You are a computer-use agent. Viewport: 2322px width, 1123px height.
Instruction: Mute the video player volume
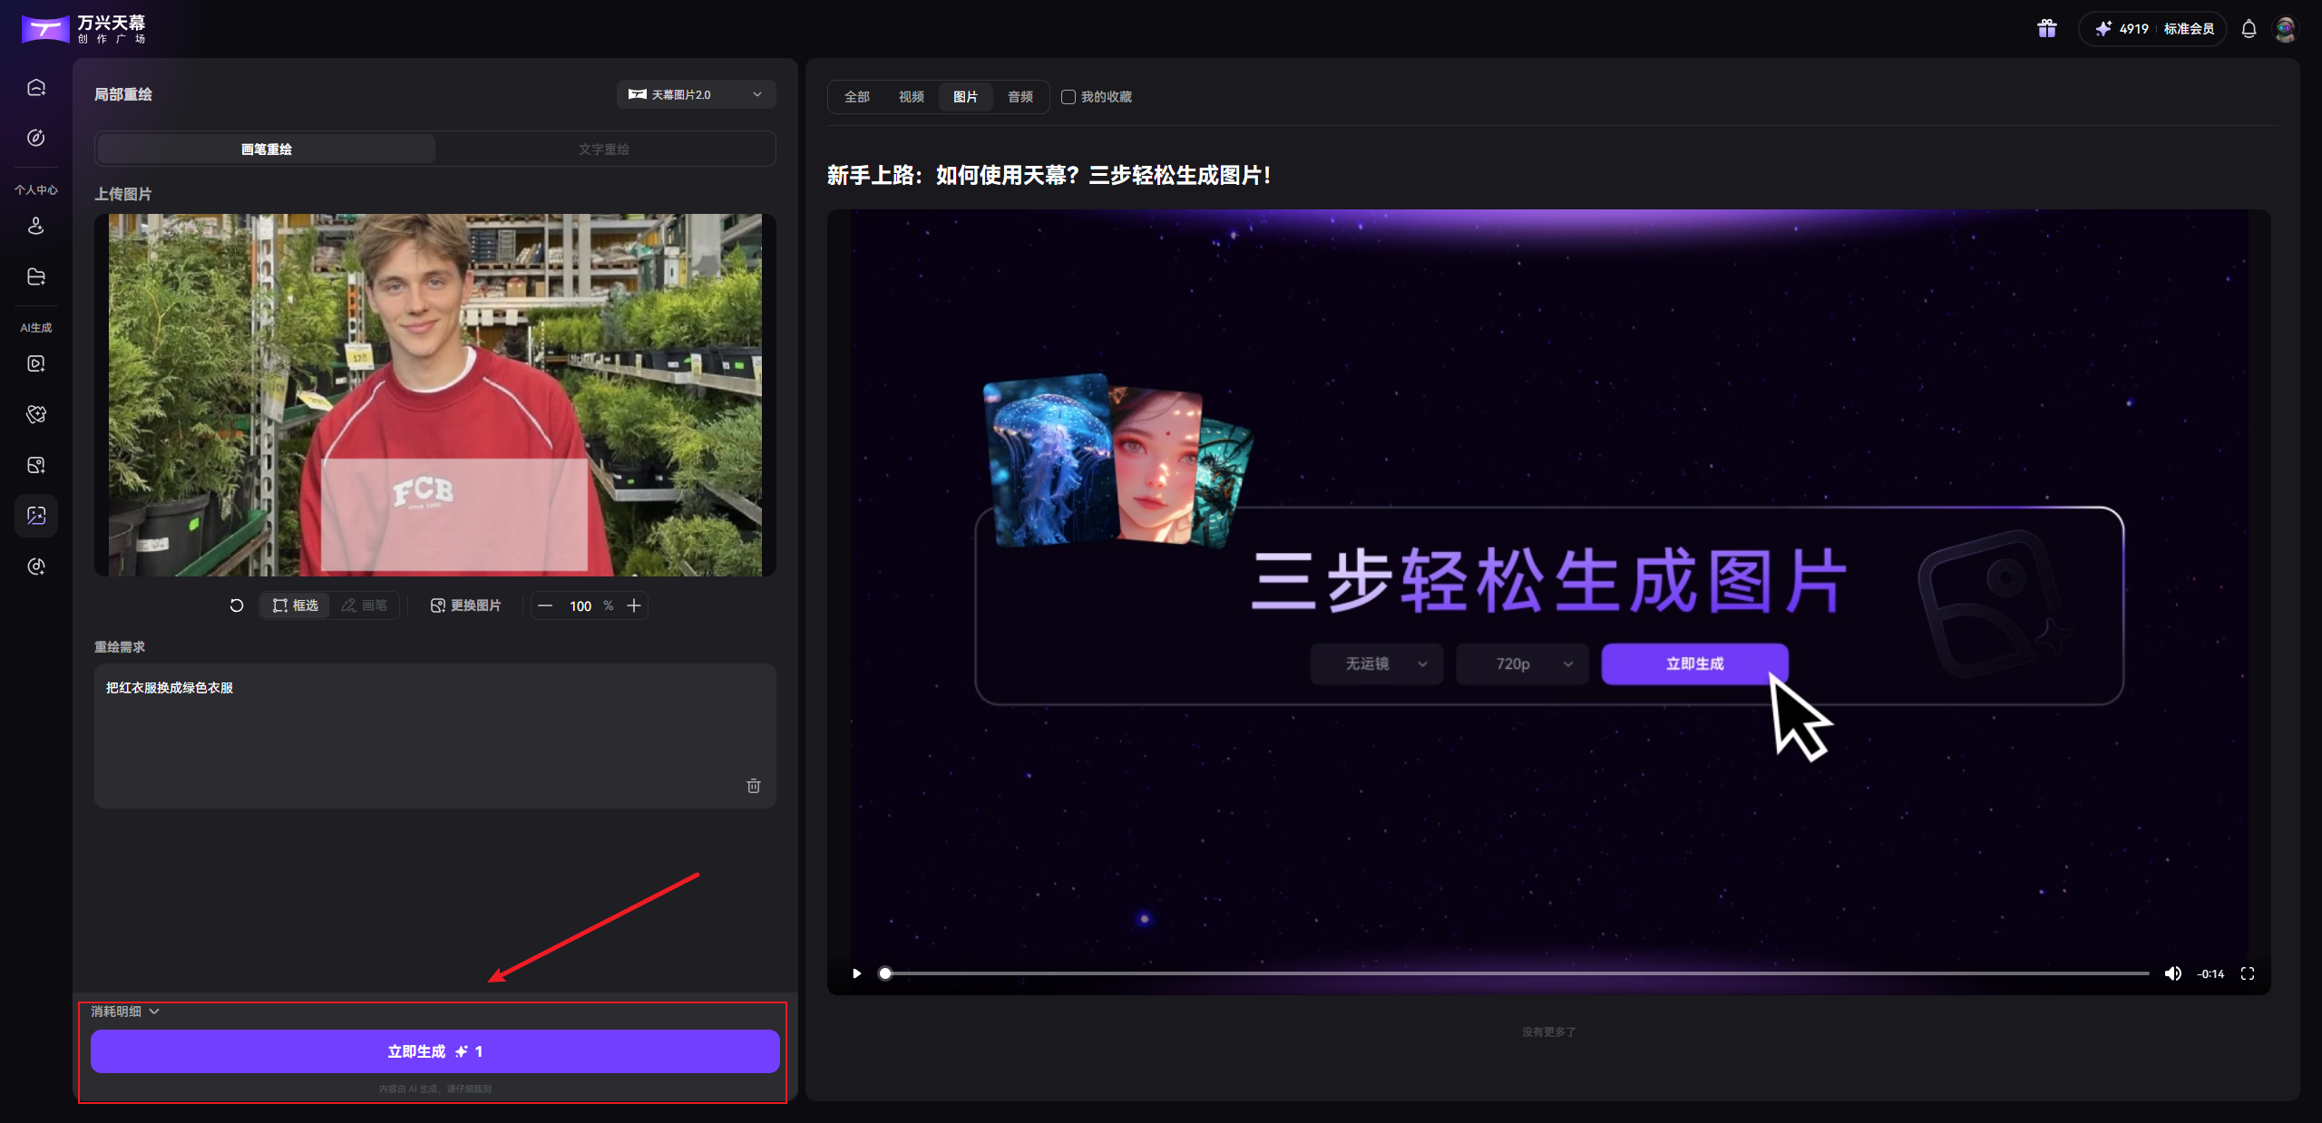tap(2173, 973)
